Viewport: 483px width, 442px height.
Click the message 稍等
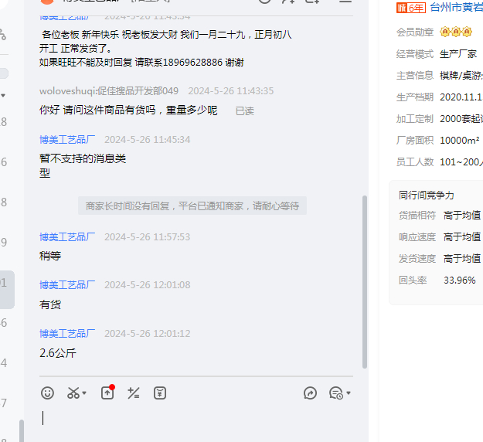click(x=50, y=256)
